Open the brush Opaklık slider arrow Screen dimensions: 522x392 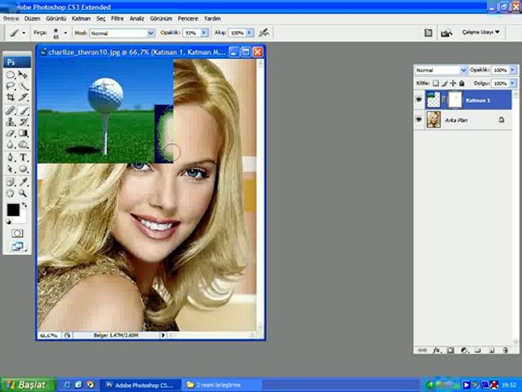[x=204, y=33]
